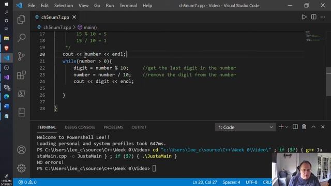The height and width of the screenshot is (186, 331).
Task: Switch to the OUTPUT tab
Action: pos(139,127)
